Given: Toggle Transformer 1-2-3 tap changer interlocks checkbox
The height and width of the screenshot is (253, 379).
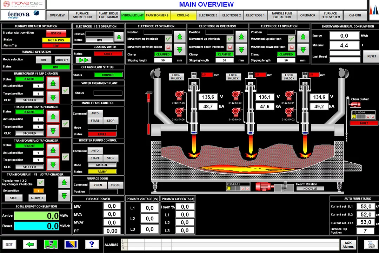Looking at the screenshot, I should coord(41,182).
